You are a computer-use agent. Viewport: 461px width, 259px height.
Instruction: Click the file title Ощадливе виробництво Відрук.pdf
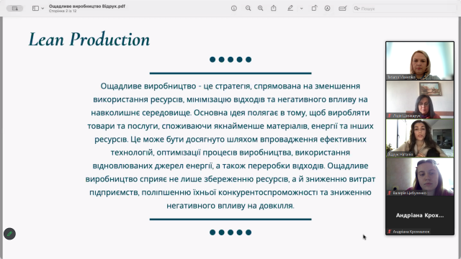tap(87, 6)
